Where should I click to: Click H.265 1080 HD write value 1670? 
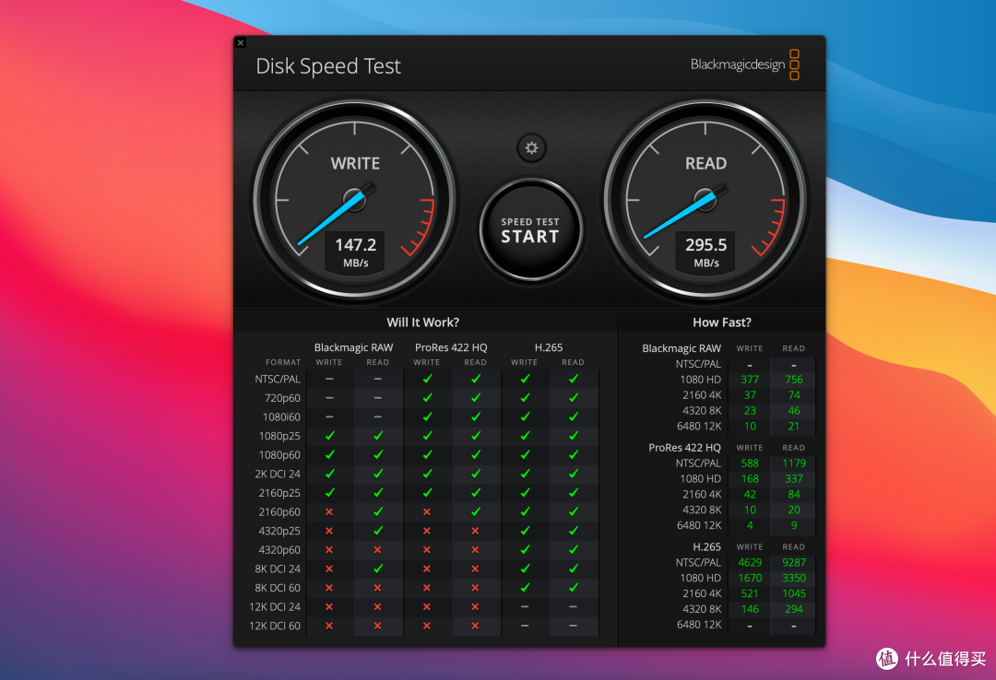point(750,578)
